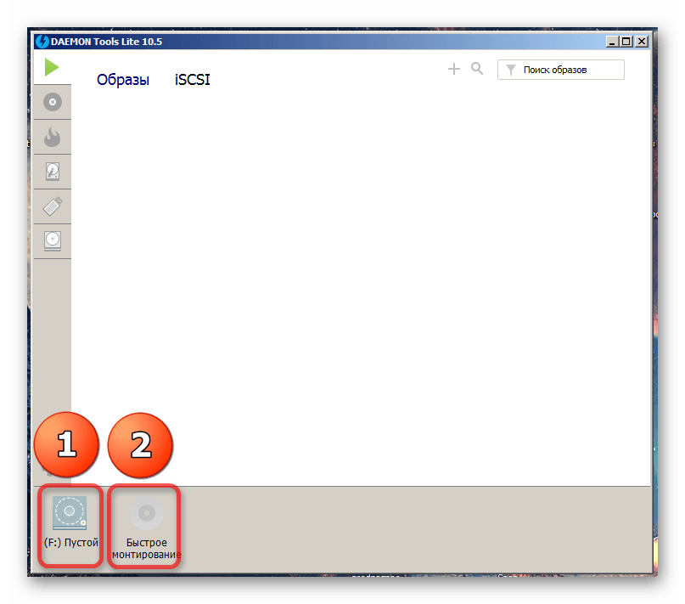Open the USB stick sidebar icon
685x604 pixels.
[x=53, y=206]
